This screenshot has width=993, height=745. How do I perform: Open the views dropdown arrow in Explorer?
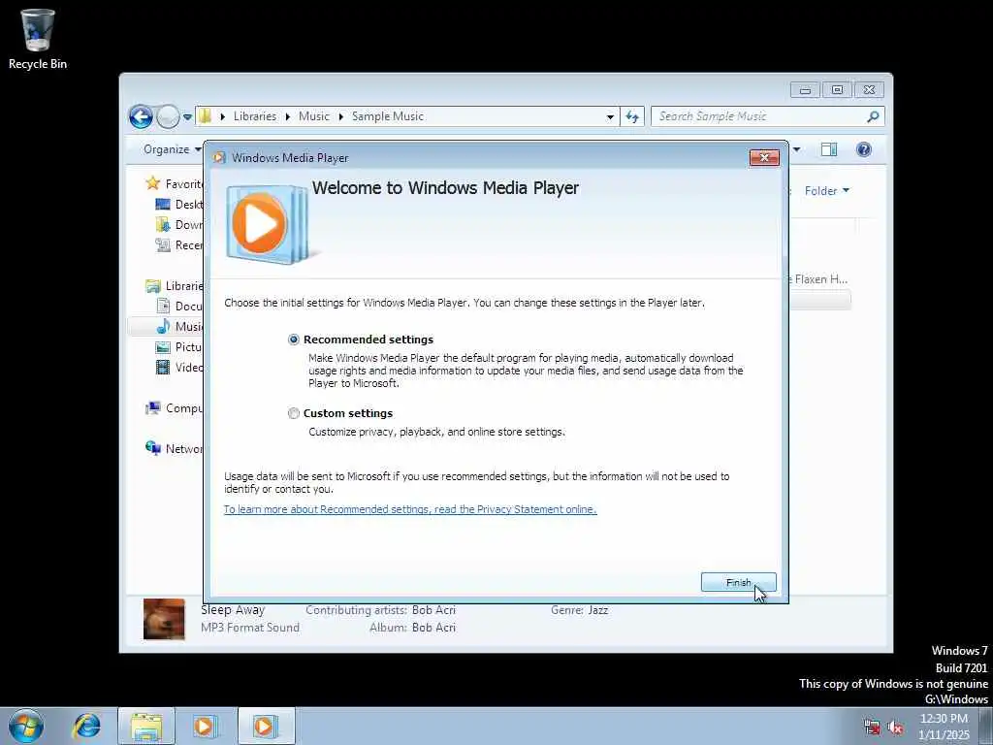point(797,149)
